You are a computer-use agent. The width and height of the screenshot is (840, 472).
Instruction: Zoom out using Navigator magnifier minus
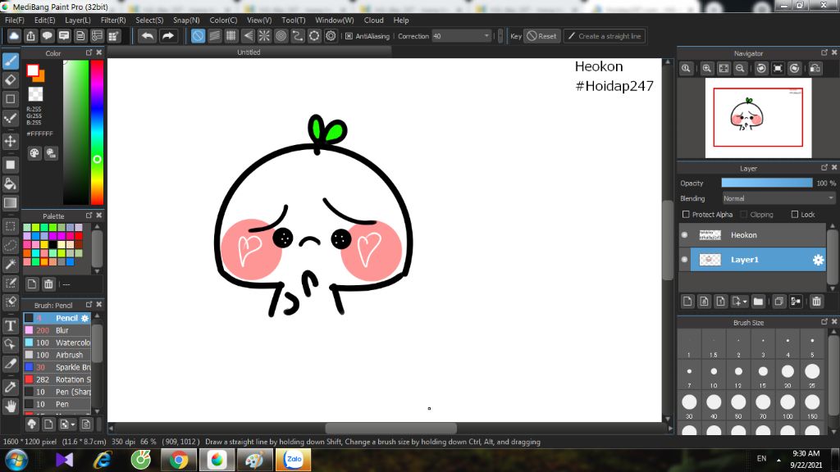pyautogui.click(x=740, y=69)
